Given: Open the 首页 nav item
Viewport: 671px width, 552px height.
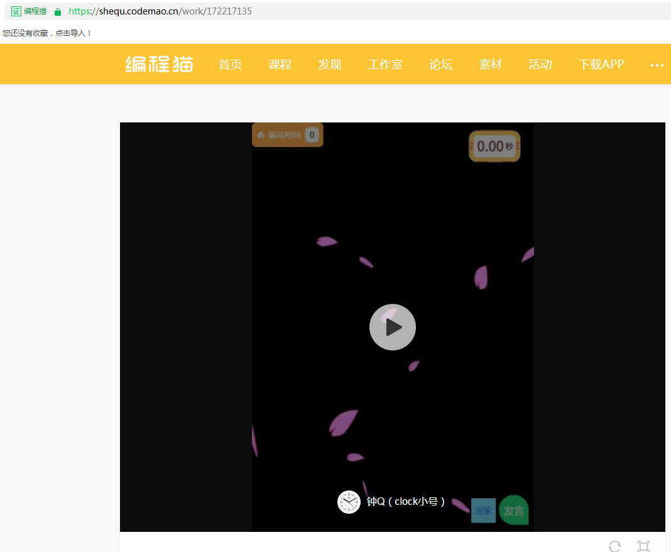Looking at the screenshot, I should [x=230, y=65].
